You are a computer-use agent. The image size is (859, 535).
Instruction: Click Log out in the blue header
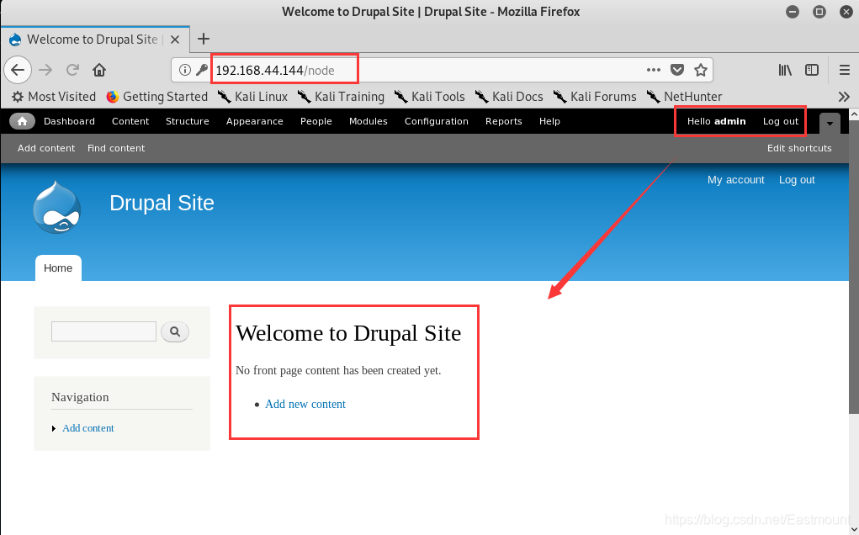(797, 180)
